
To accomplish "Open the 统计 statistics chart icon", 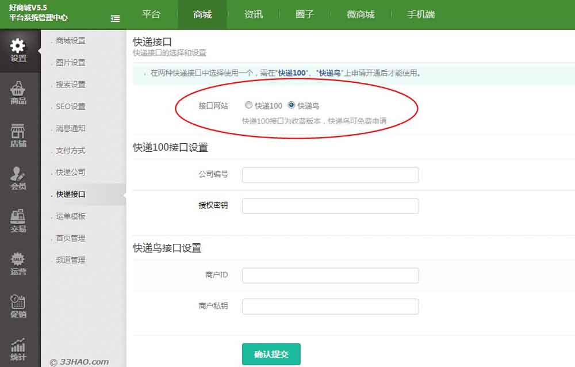I will pos(18,349).
